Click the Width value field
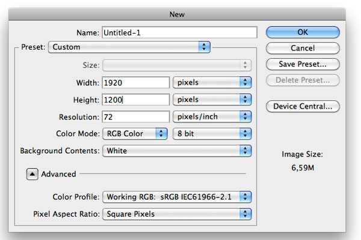The height and width of the screenshot is (240, 361). pos(135,82)
